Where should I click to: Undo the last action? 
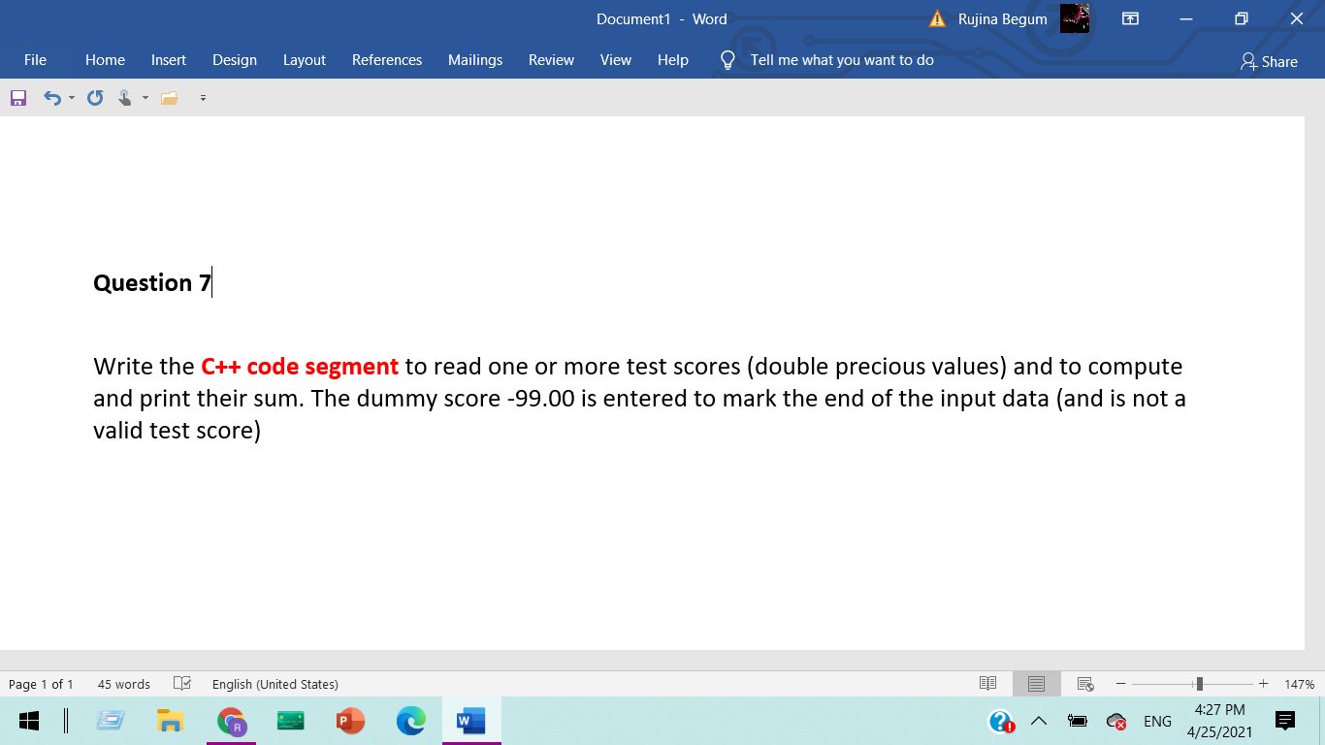(x=51, y=97)
